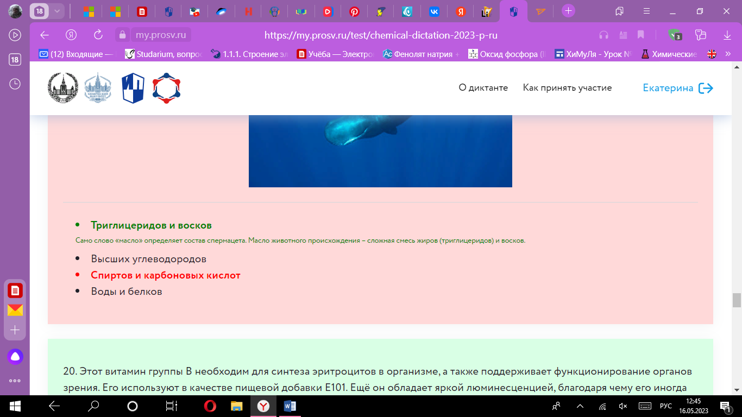742x417 pixels.
Task: Select answer 'Спиртов и карбоновых кислот'
Action: click(x=166, y=275)
